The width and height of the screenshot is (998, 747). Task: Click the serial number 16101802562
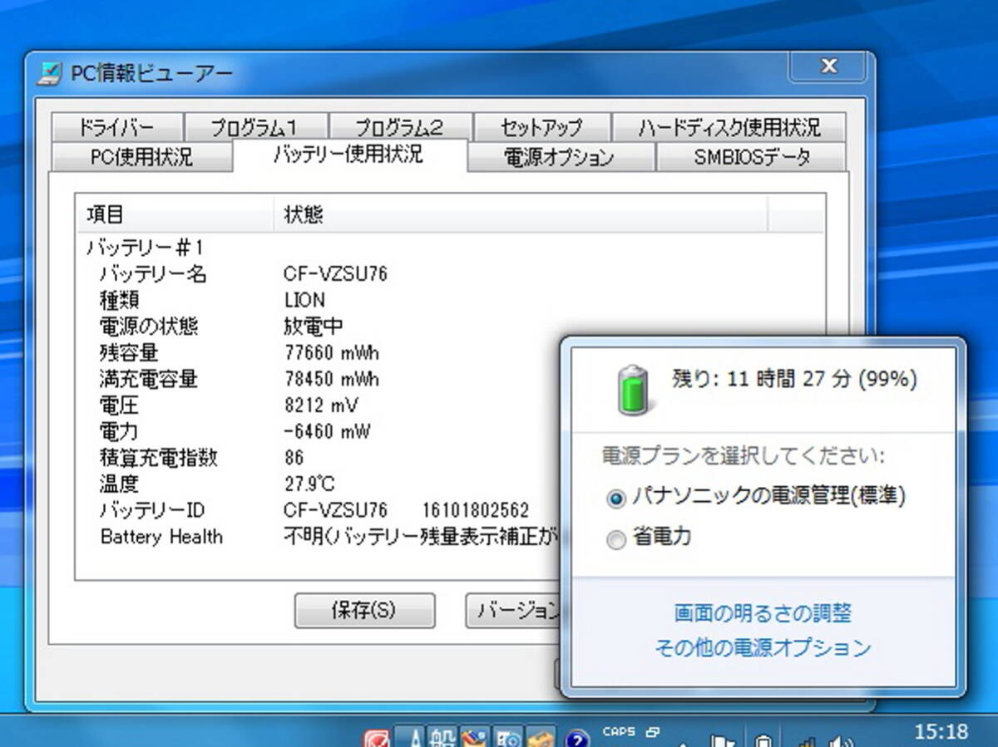[x=475, y=510]
